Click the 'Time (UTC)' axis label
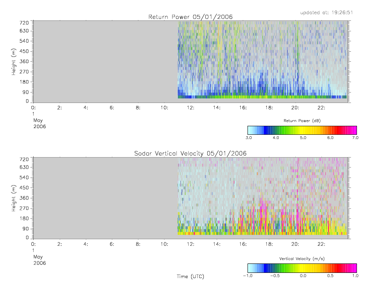The height and width of the screenshot is (290, 375). (x=191, y=276)
